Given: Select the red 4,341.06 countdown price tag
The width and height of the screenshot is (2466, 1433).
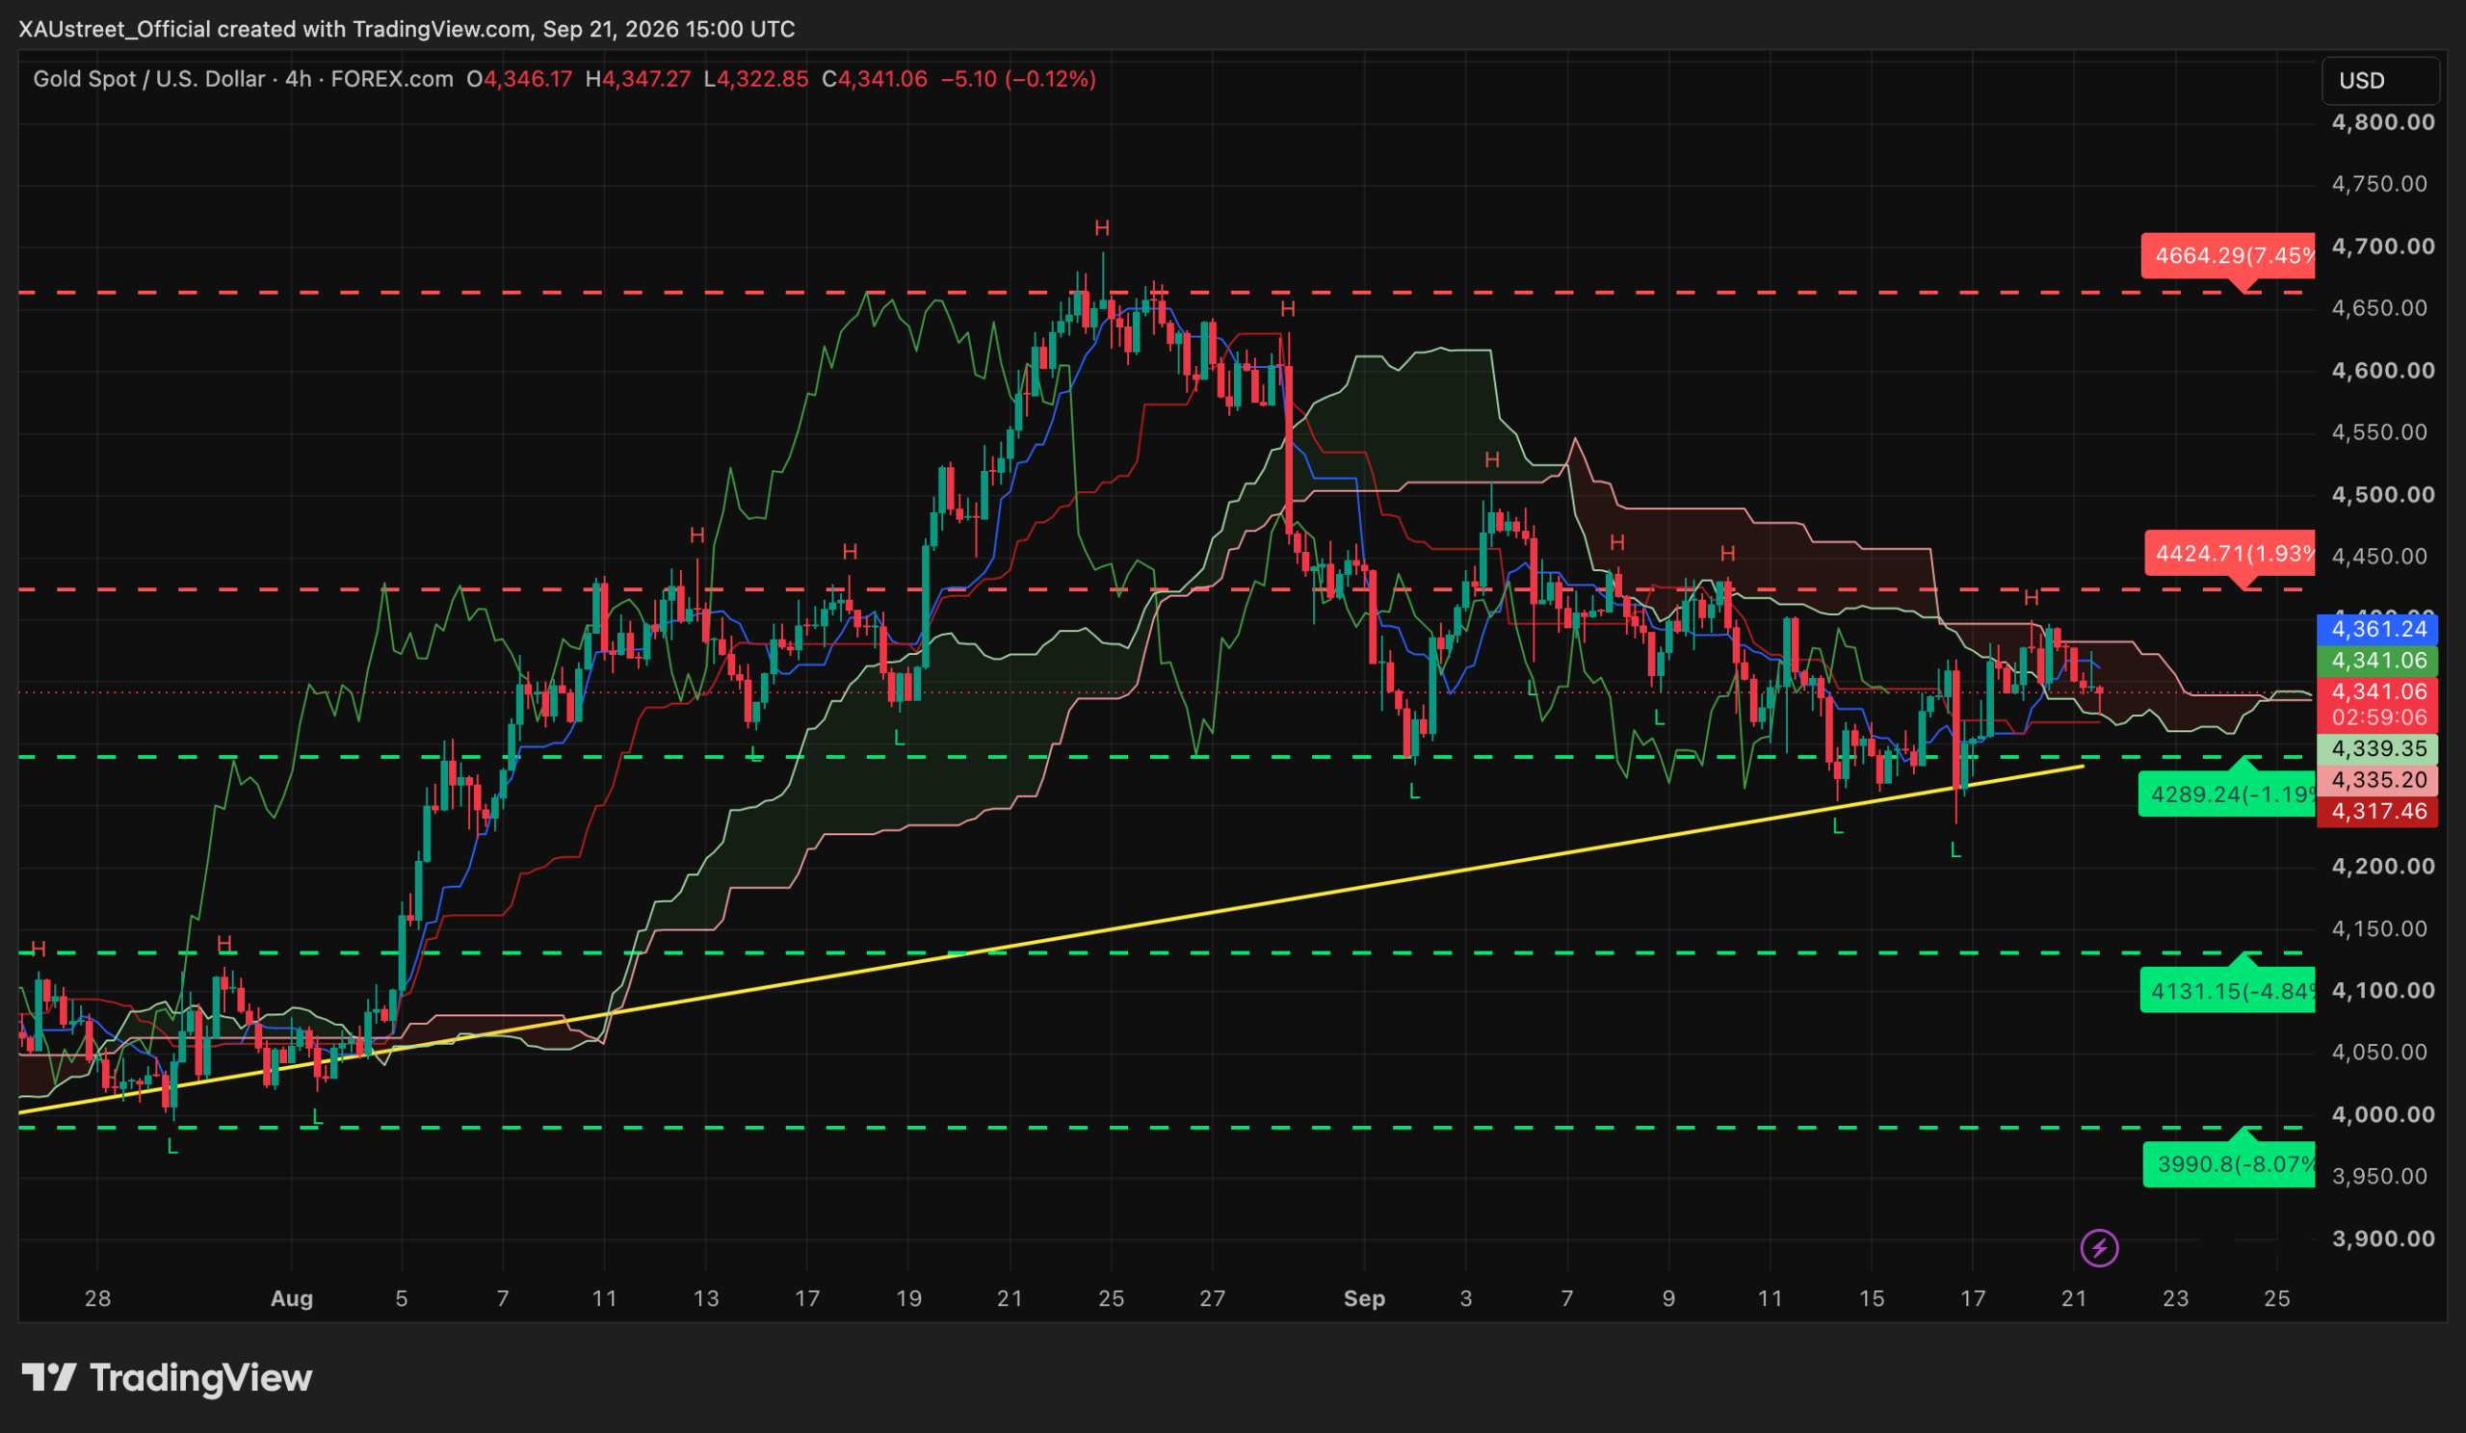Looking at the screenshot, I should click(x=2379, y=704).
